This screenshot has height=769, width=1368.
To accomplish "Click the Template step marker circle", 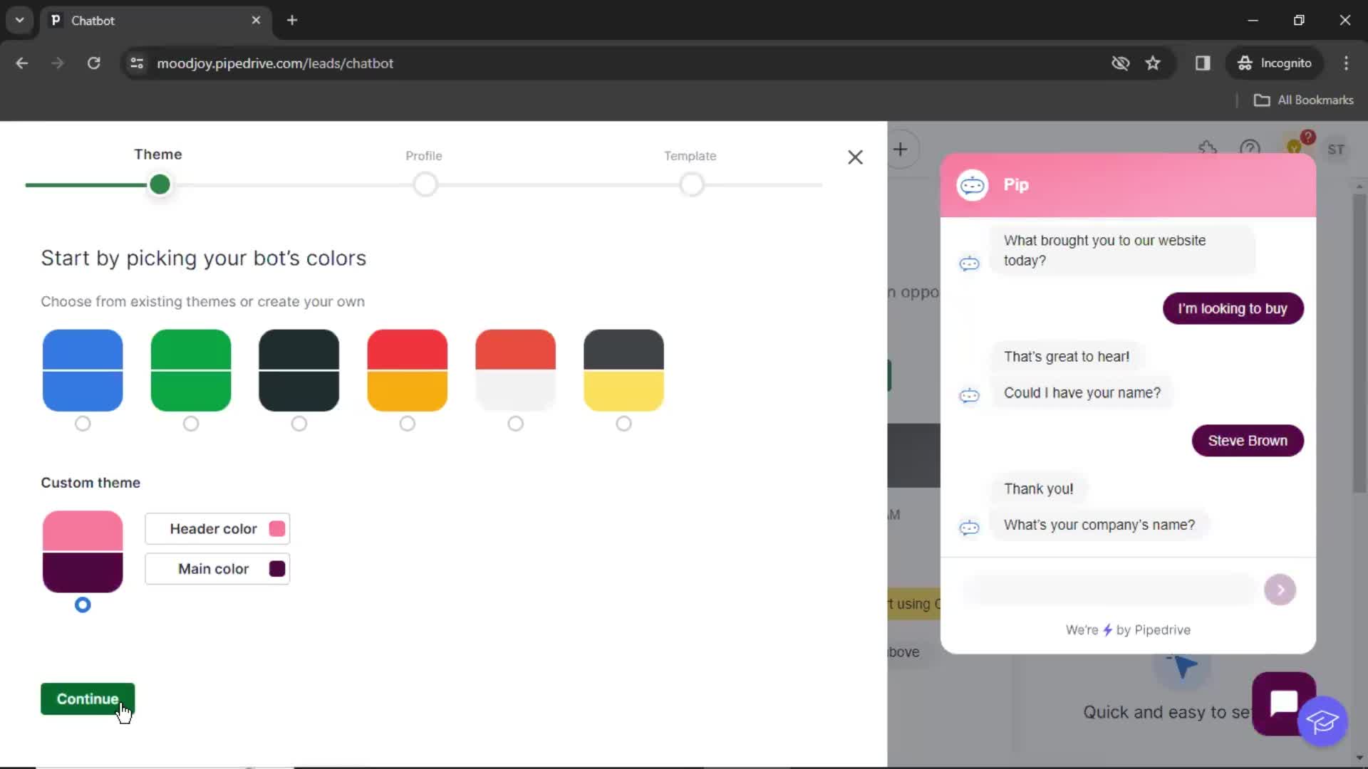I will point(692,184).
